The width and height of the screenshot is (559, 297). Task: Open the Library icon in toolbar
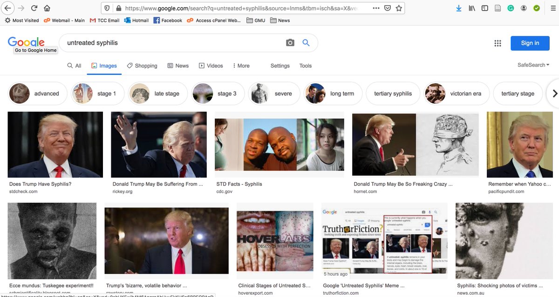point(472,8)
